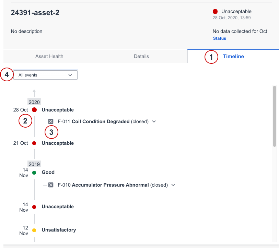Click the yellow Unsatisfactory status dot
This screenshot has height=248, width=279.
pyautogui.click(x=34, y=230)
